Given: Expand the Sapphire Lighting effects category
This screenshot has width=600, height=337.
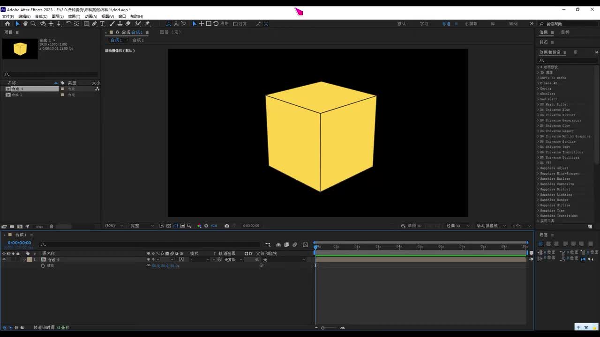Looking at the screenshot, I should (x=538, y=195).
